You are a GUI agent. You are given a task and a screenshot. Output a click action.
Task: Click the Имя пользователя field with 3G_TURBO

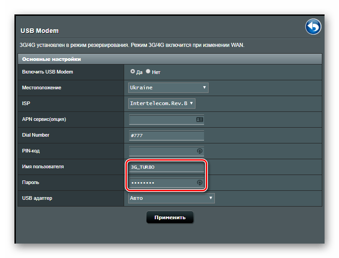(x=167, y=167)
